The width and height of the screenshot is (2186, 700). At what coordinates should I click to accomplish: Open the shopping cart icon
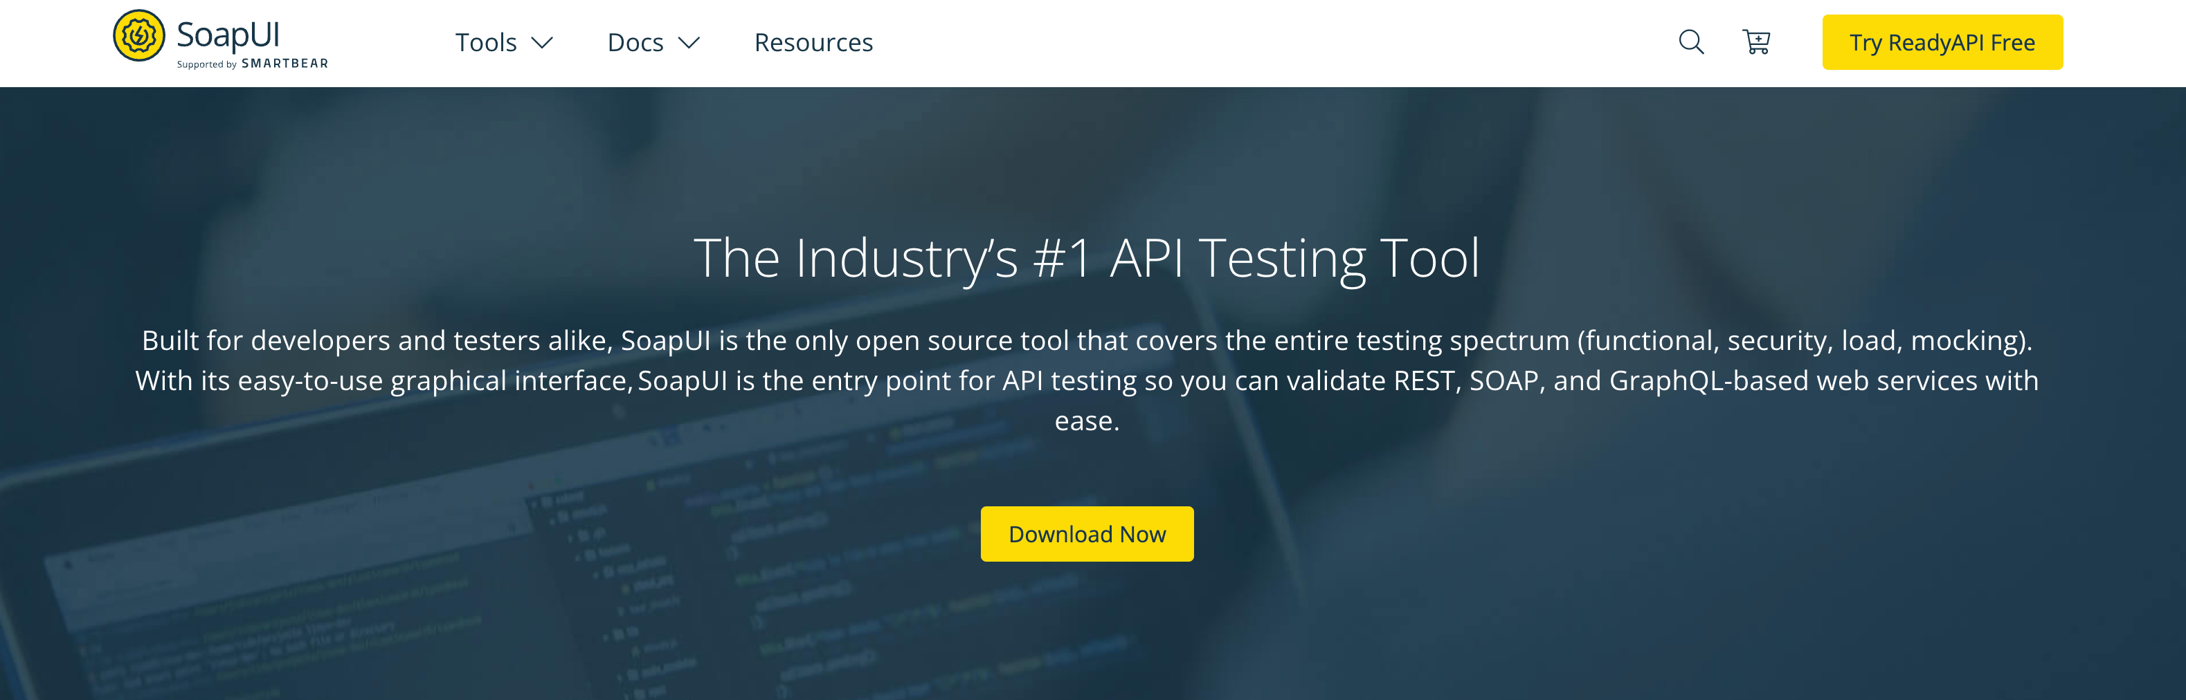pyautogui.click(x=1755, y=42)
